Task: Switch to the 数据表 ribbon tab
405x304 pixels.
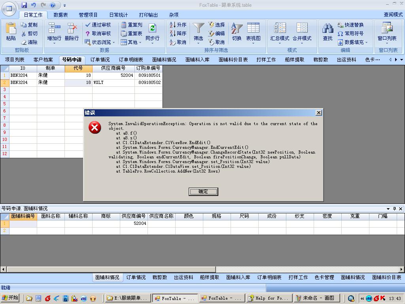Action: pos(61,15)
